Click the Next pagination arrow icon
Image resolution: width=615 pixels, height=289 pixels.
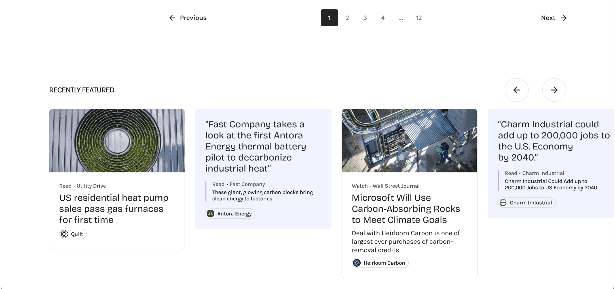564,18
